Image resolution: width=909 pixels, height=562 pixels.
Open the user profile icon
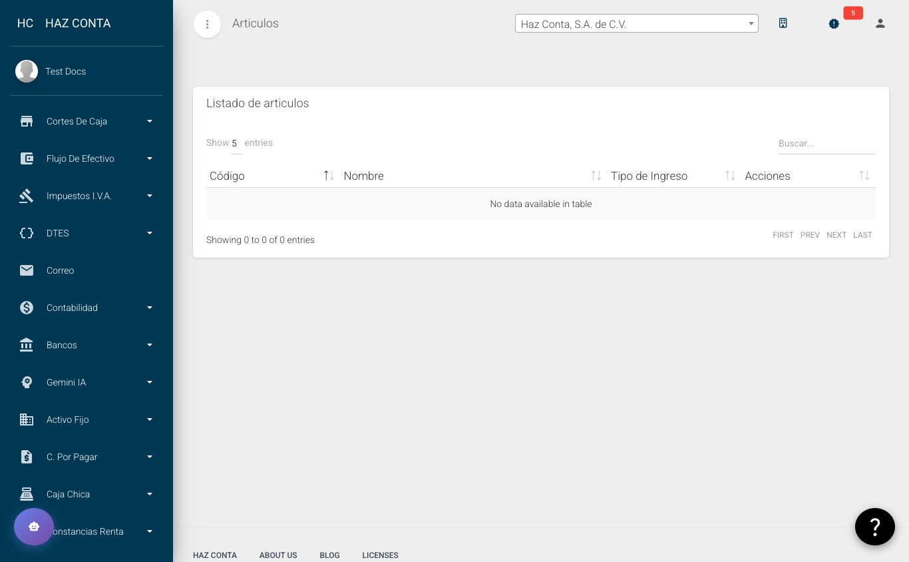880,23
